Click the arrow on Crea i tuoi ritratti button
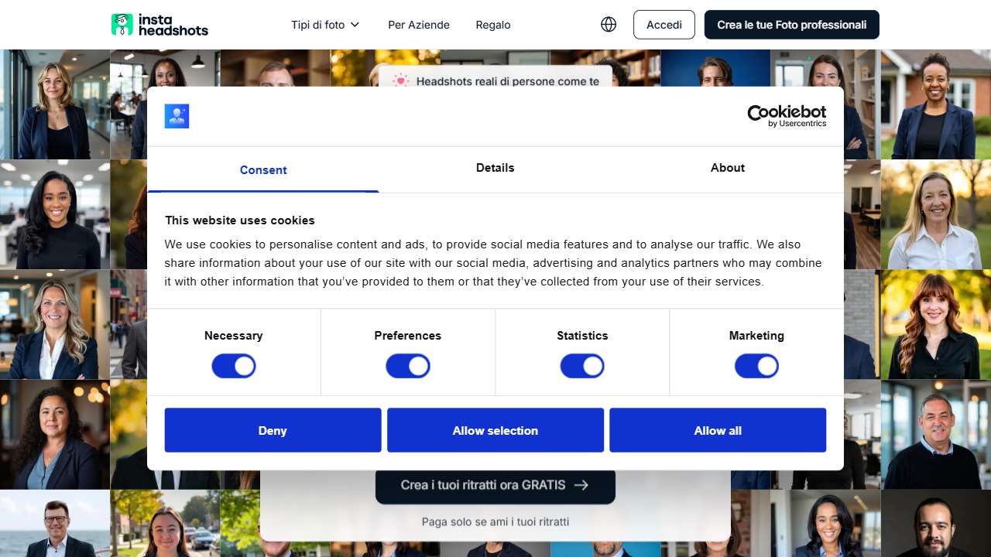991x557 pixels. [x=581, y=485]
